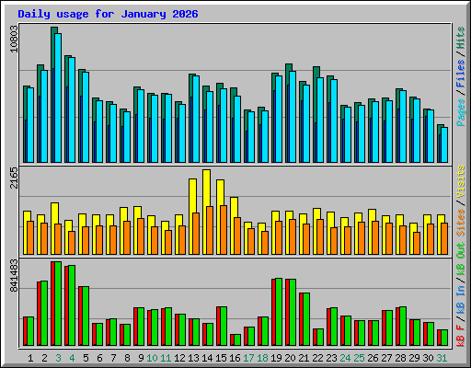Click day 14 label on the x-axis

(x=207, y=358)
